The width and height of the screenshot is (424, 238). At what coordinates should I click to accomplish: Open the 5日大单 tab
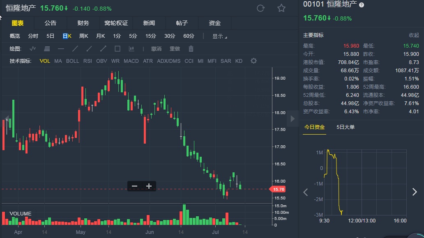345,127
